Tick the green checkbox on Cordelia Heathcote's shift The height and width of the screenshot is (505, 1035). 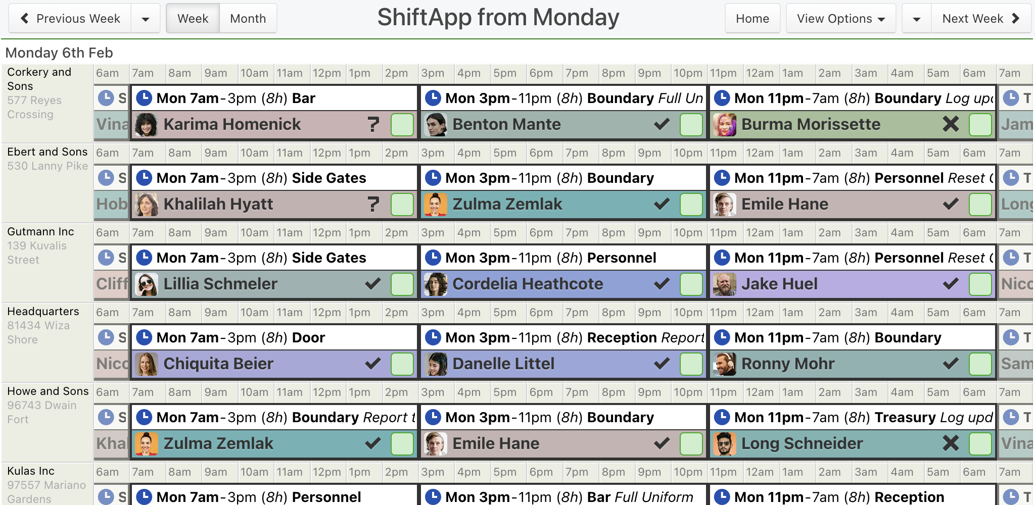coord(691,284)
